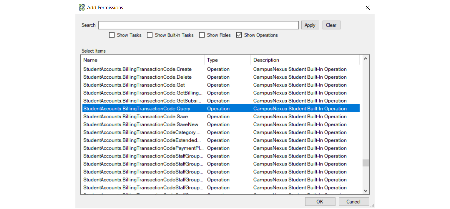Select the BillingTransactionCodeExtended... row

tap(221, 140)
